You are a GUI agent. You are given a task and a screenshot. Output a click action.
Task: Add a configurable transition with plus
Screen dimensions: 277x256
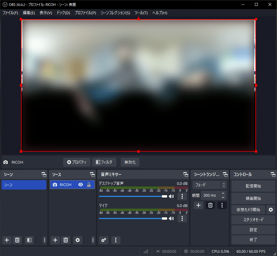click(198, 205)
